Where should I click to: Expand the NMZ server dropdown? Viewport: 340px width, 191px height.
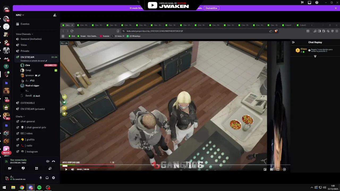click(x=20, y=15)
